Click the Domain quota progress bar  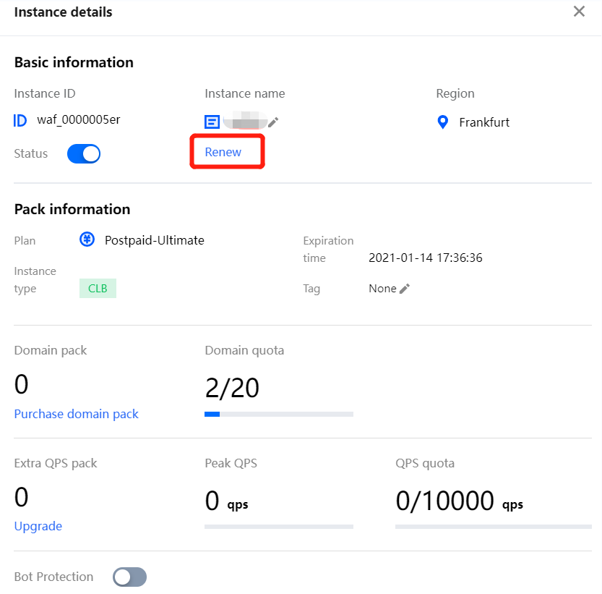(279, 415)
